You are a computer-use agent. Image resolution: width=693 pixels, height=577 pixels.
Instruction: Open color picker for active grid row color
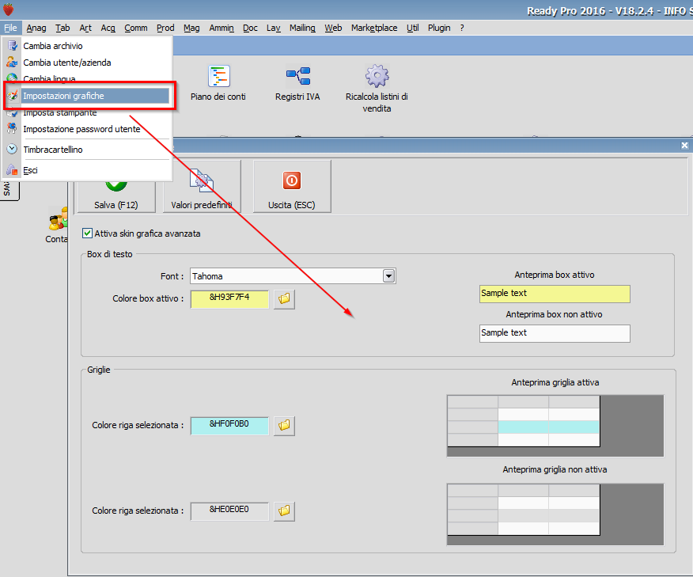coord(284,426)
